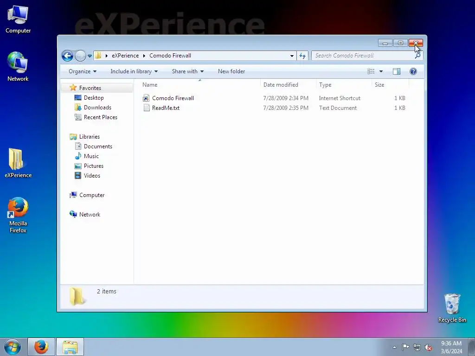This screenshot has width=475, height=356.
Task: Open the clock showing 9:36 AM
Action: [x=451, y=347]
